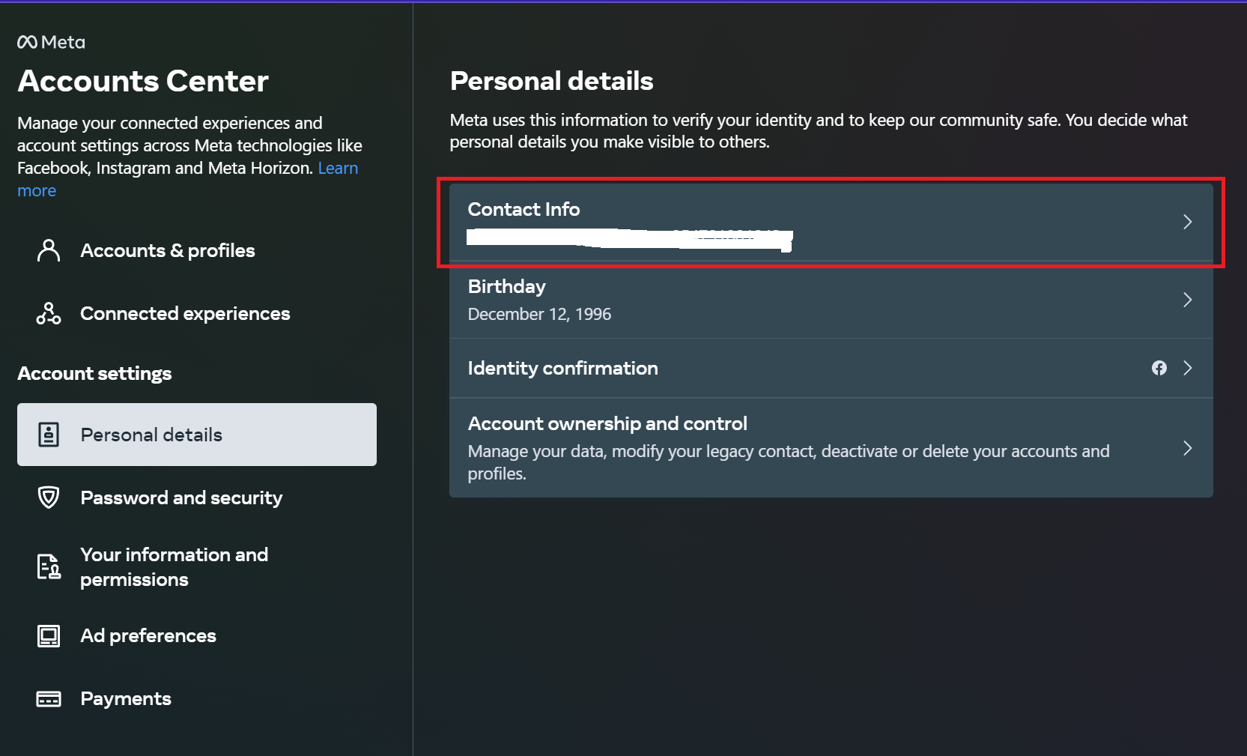Select Personal details in sidebar
The height and width of the screenshot is (756, 1247).
[197, 435]
